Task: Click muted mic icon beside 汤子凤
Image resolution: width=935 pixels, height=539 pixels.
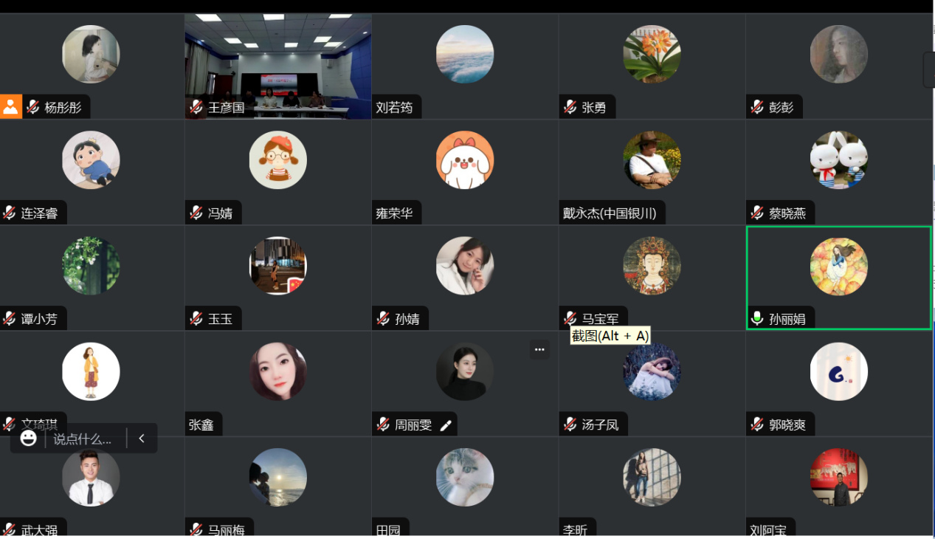Action: coord(570,425)
